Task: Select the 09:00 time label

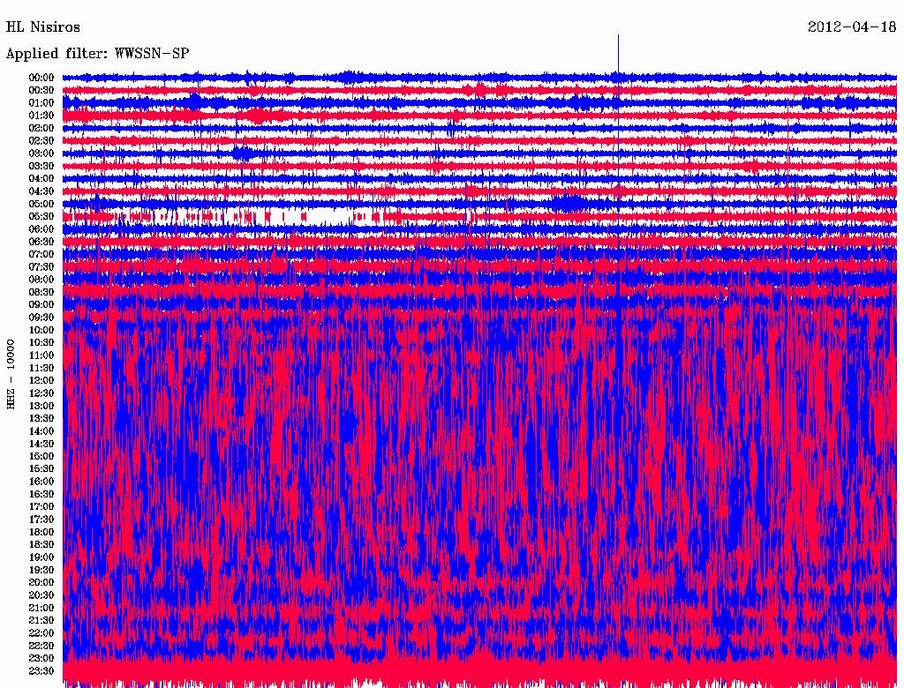Action: (41, 305)
